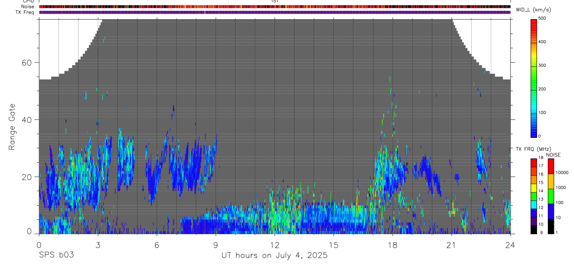Click the black swatch in TX FRQ legend
This screenshot has width=574, height=265.
tap(534, 229)
